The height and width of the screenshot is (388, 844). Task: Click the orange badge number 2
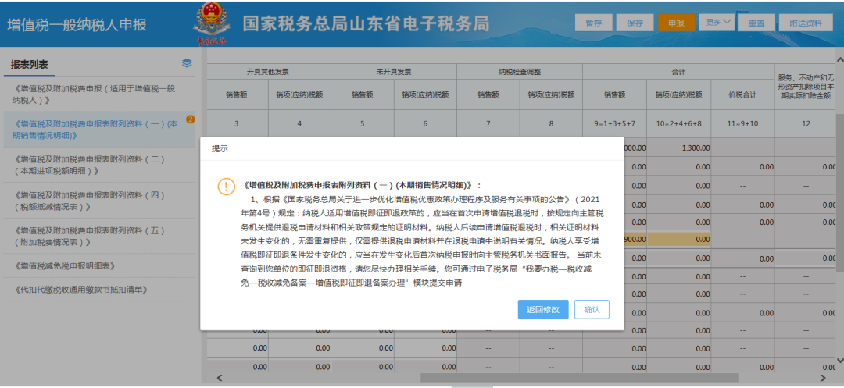[190, 119]
